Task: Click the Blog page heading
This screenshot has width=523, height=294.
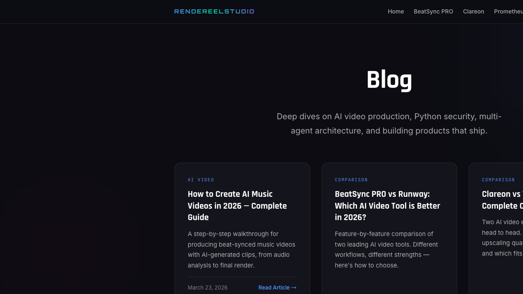Action: click(x=389, y=80)
